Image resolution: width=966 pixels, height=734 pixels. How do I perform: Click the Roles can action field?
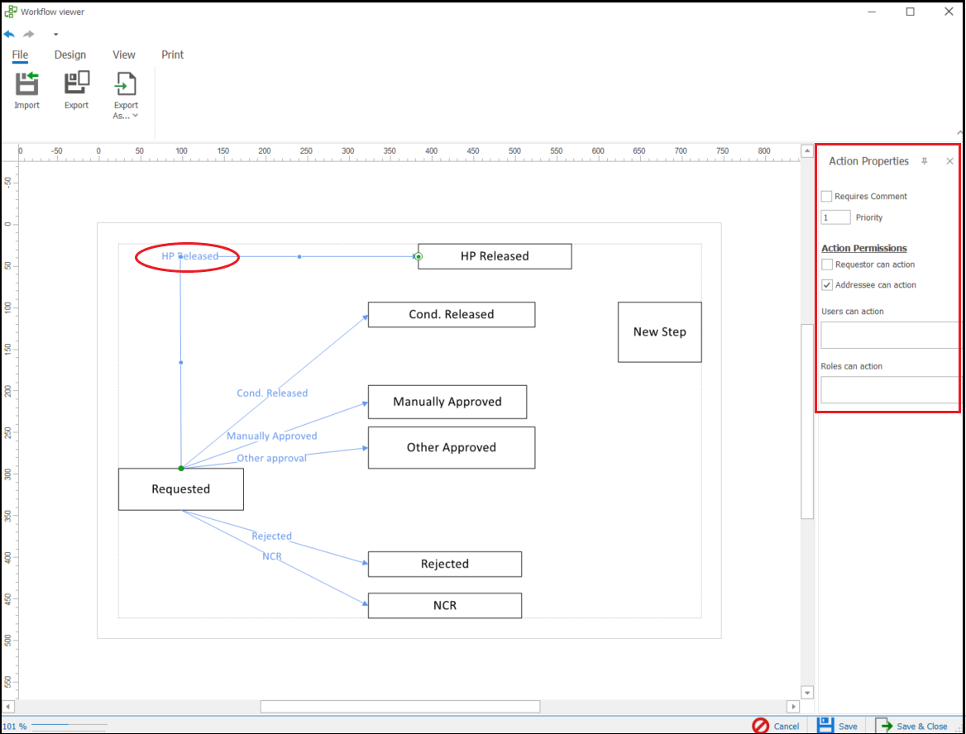890,390
